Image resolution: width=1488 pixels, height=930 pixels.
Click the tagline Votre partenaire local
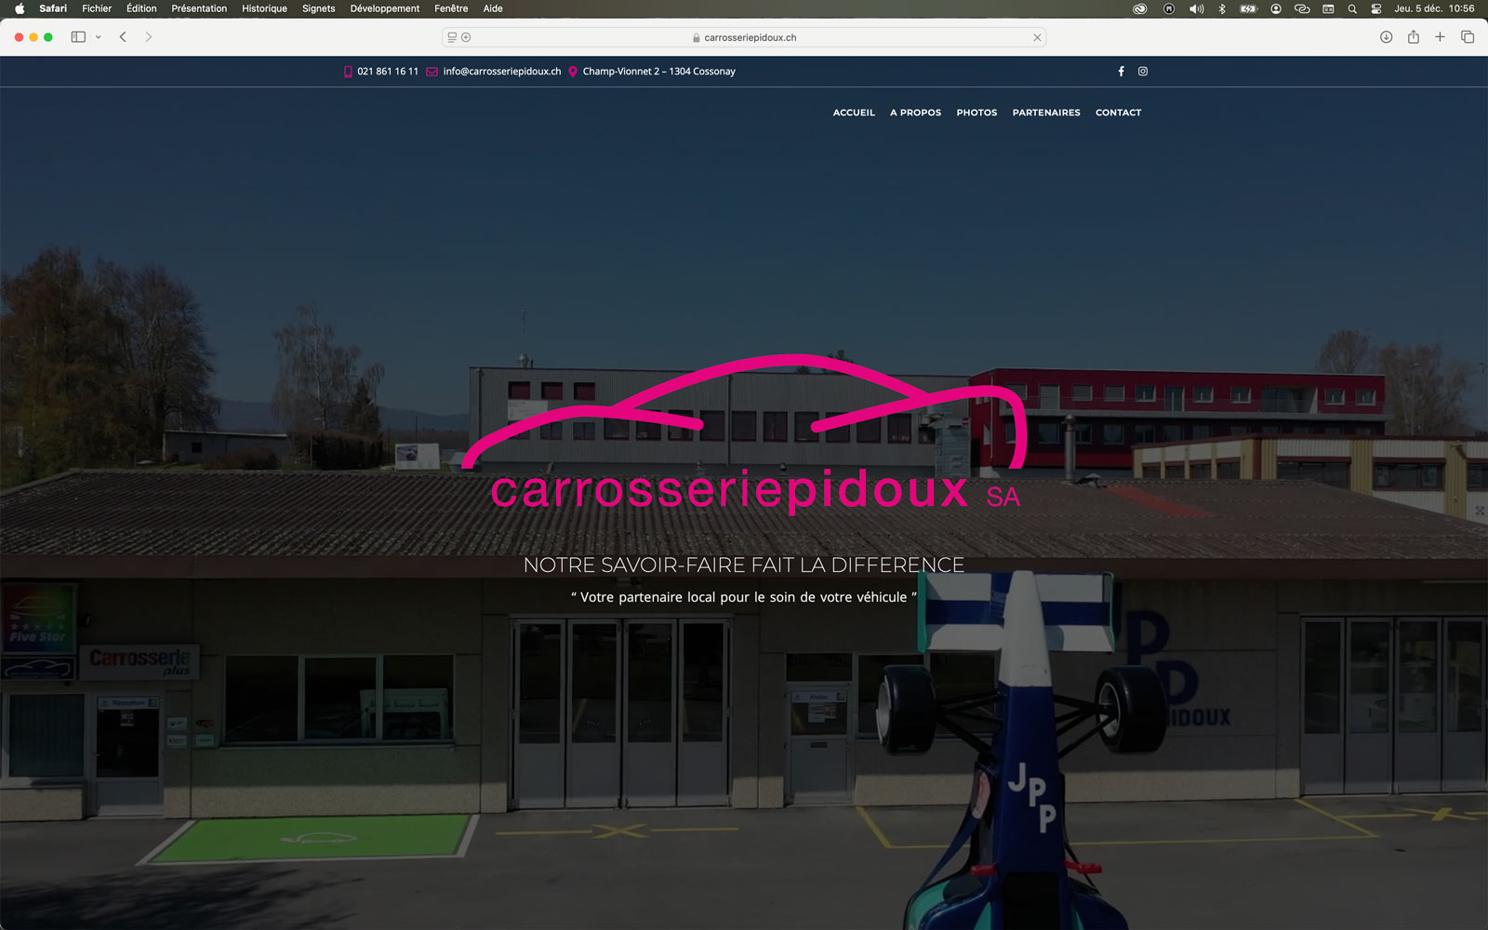[744, 597]
